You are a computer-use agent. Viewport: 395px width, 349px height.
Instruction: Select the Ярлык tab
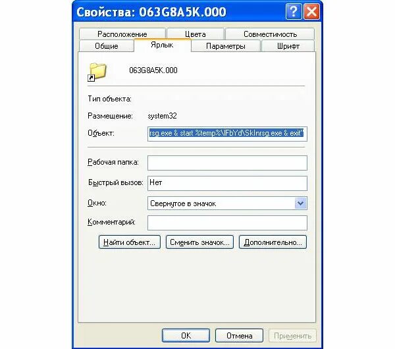tap(162, 45)
